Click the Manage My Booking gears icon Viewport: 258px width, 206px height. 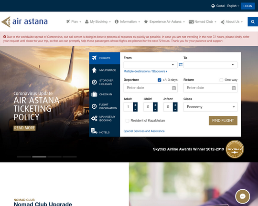[94, 118]
